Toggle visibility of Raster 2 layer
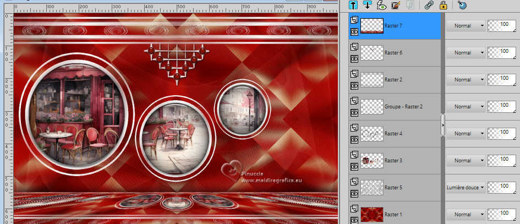This screenshot has width=520, height=224. pos(354,86)
